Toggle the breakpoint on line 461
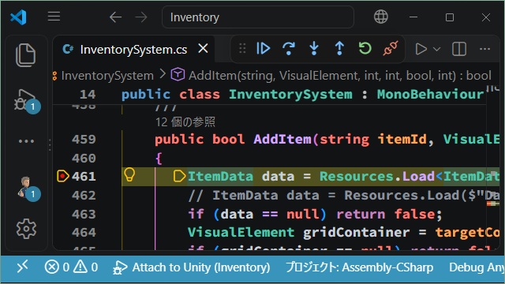This screenshot has width=505, height=284. [x=63, y=176]
